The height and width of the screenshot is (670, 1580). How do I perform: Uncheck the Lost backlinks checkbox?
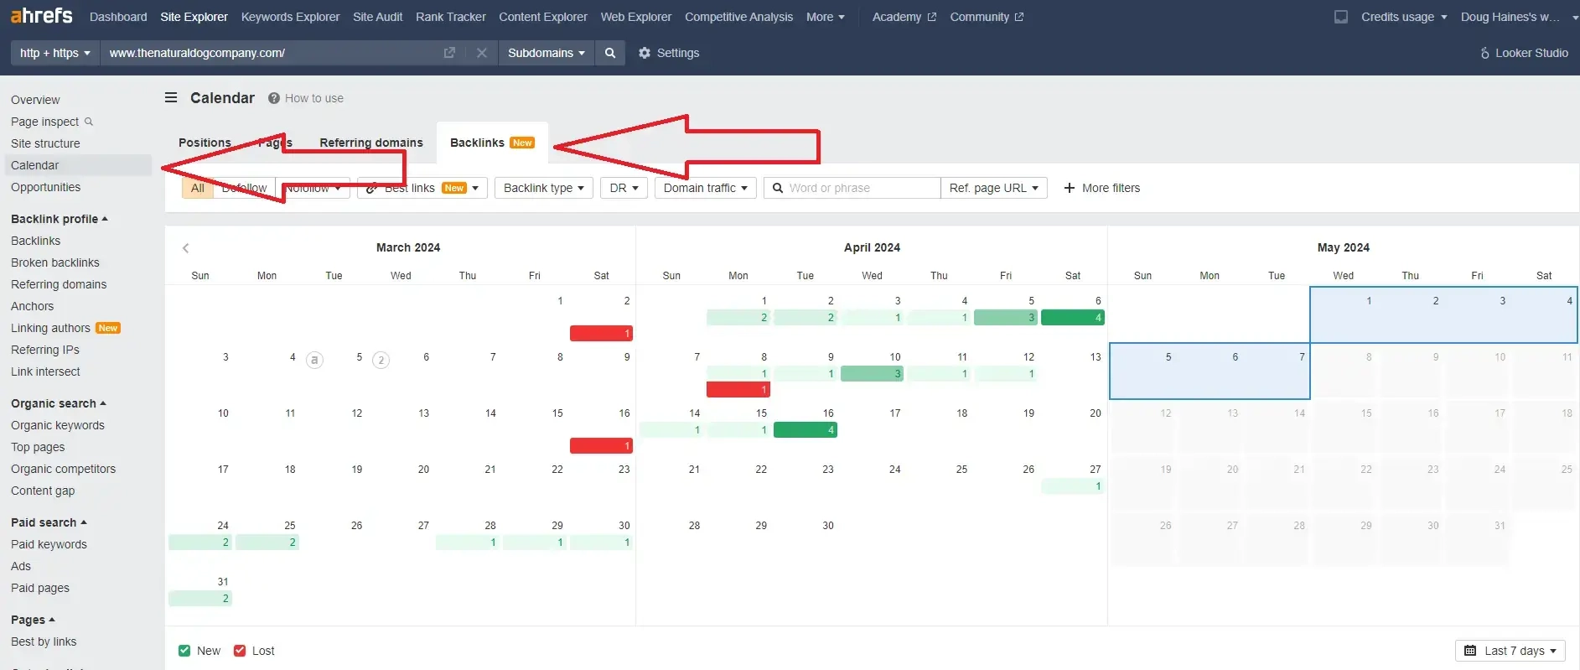(x=240, y=651)
